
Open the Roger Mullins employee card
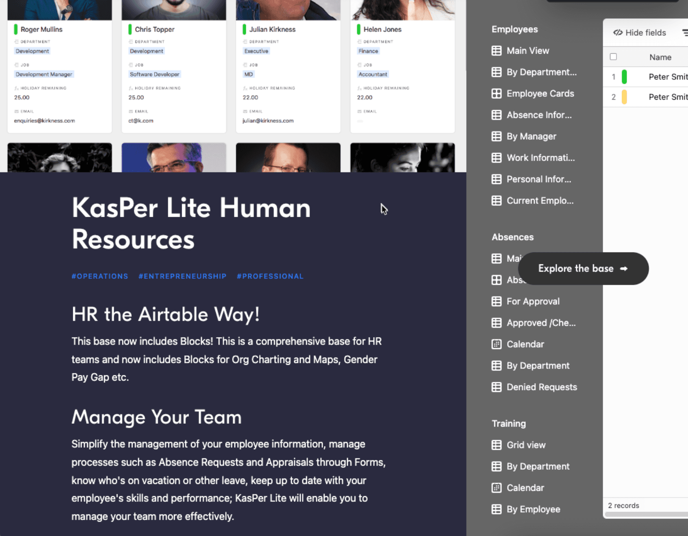(x=59, y=67)
